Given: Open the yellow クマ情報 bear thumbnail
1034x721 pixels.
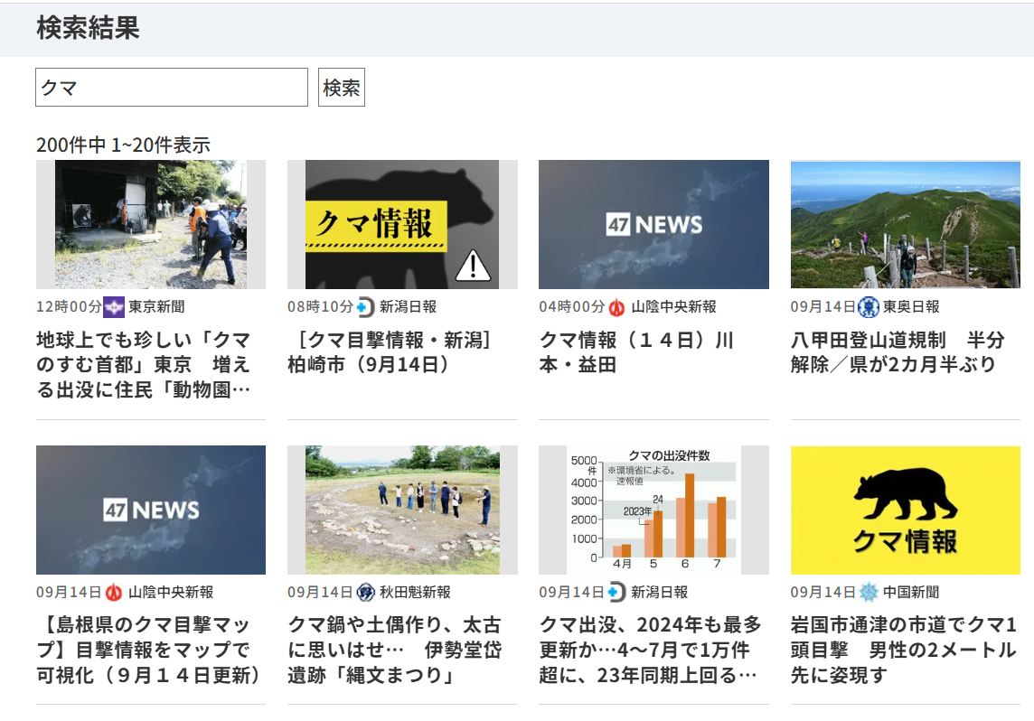Looking at the screenshot, I should 906,510.
